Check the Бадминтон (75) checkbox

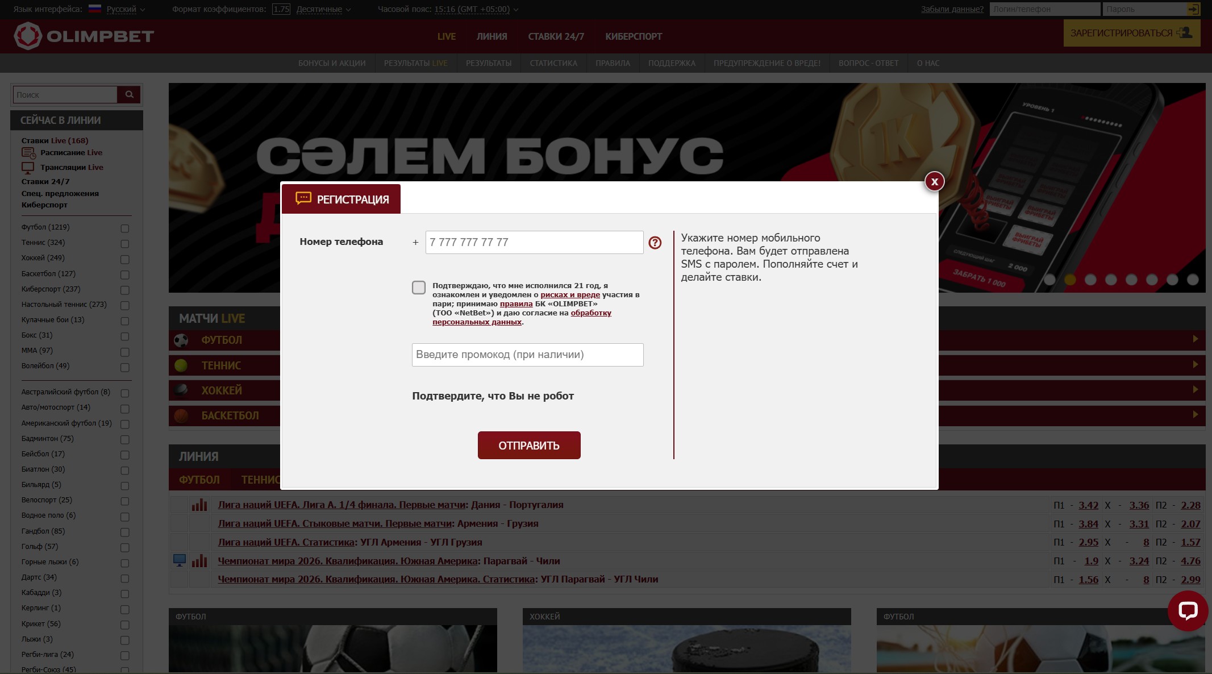click(x=125, y=440)
